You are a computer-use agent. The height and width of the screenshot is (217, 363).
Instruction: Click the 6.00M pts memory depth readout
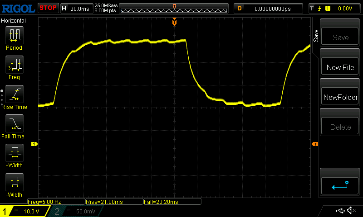click(x=105, y=10)
